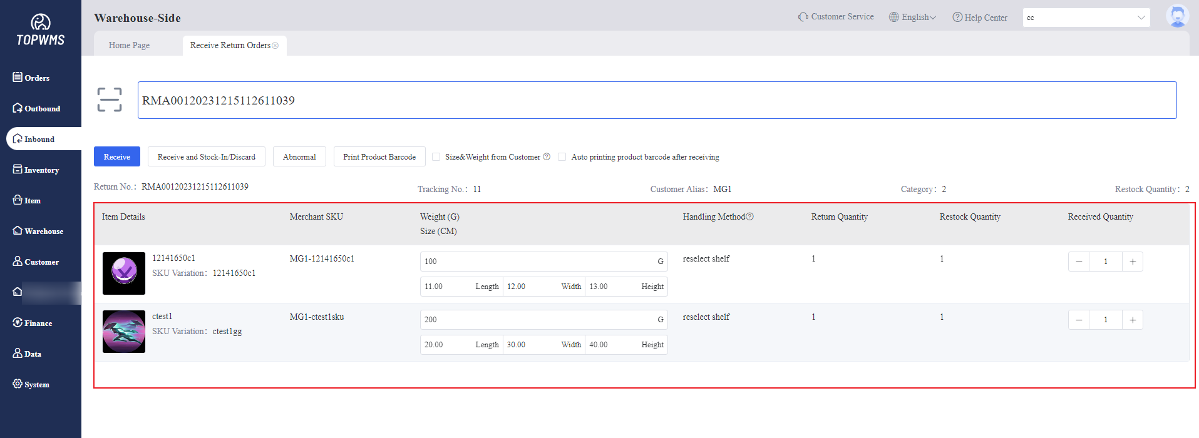The height and width of the screenshot is (438, 1199).
Task: Decrease received quantity for ctest1
Action: tap(1079, 320)
